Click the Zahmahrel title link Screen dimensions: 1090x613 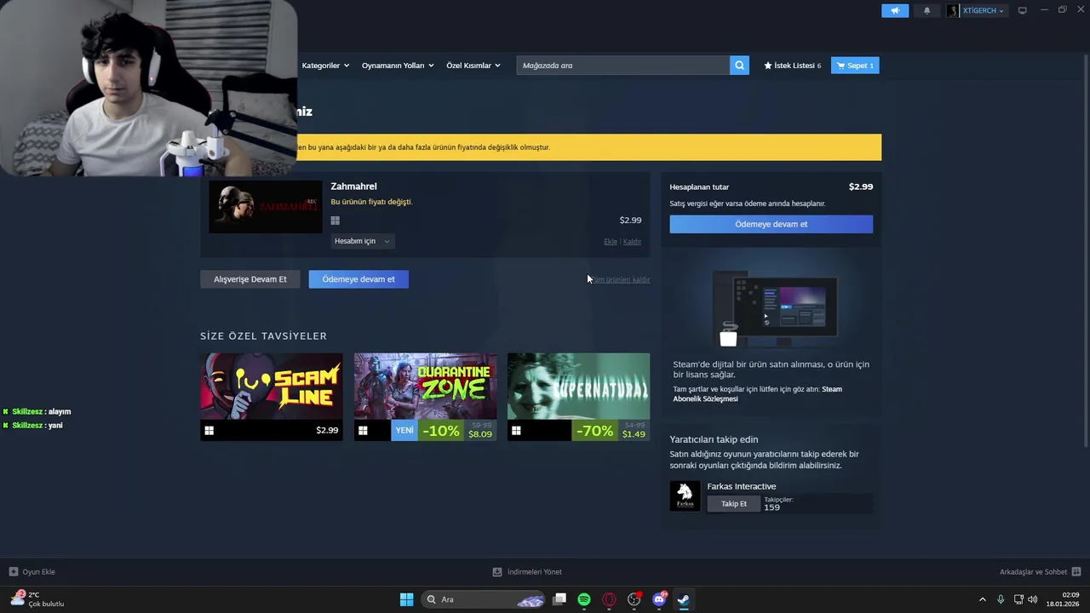click(x=353, y=186)
